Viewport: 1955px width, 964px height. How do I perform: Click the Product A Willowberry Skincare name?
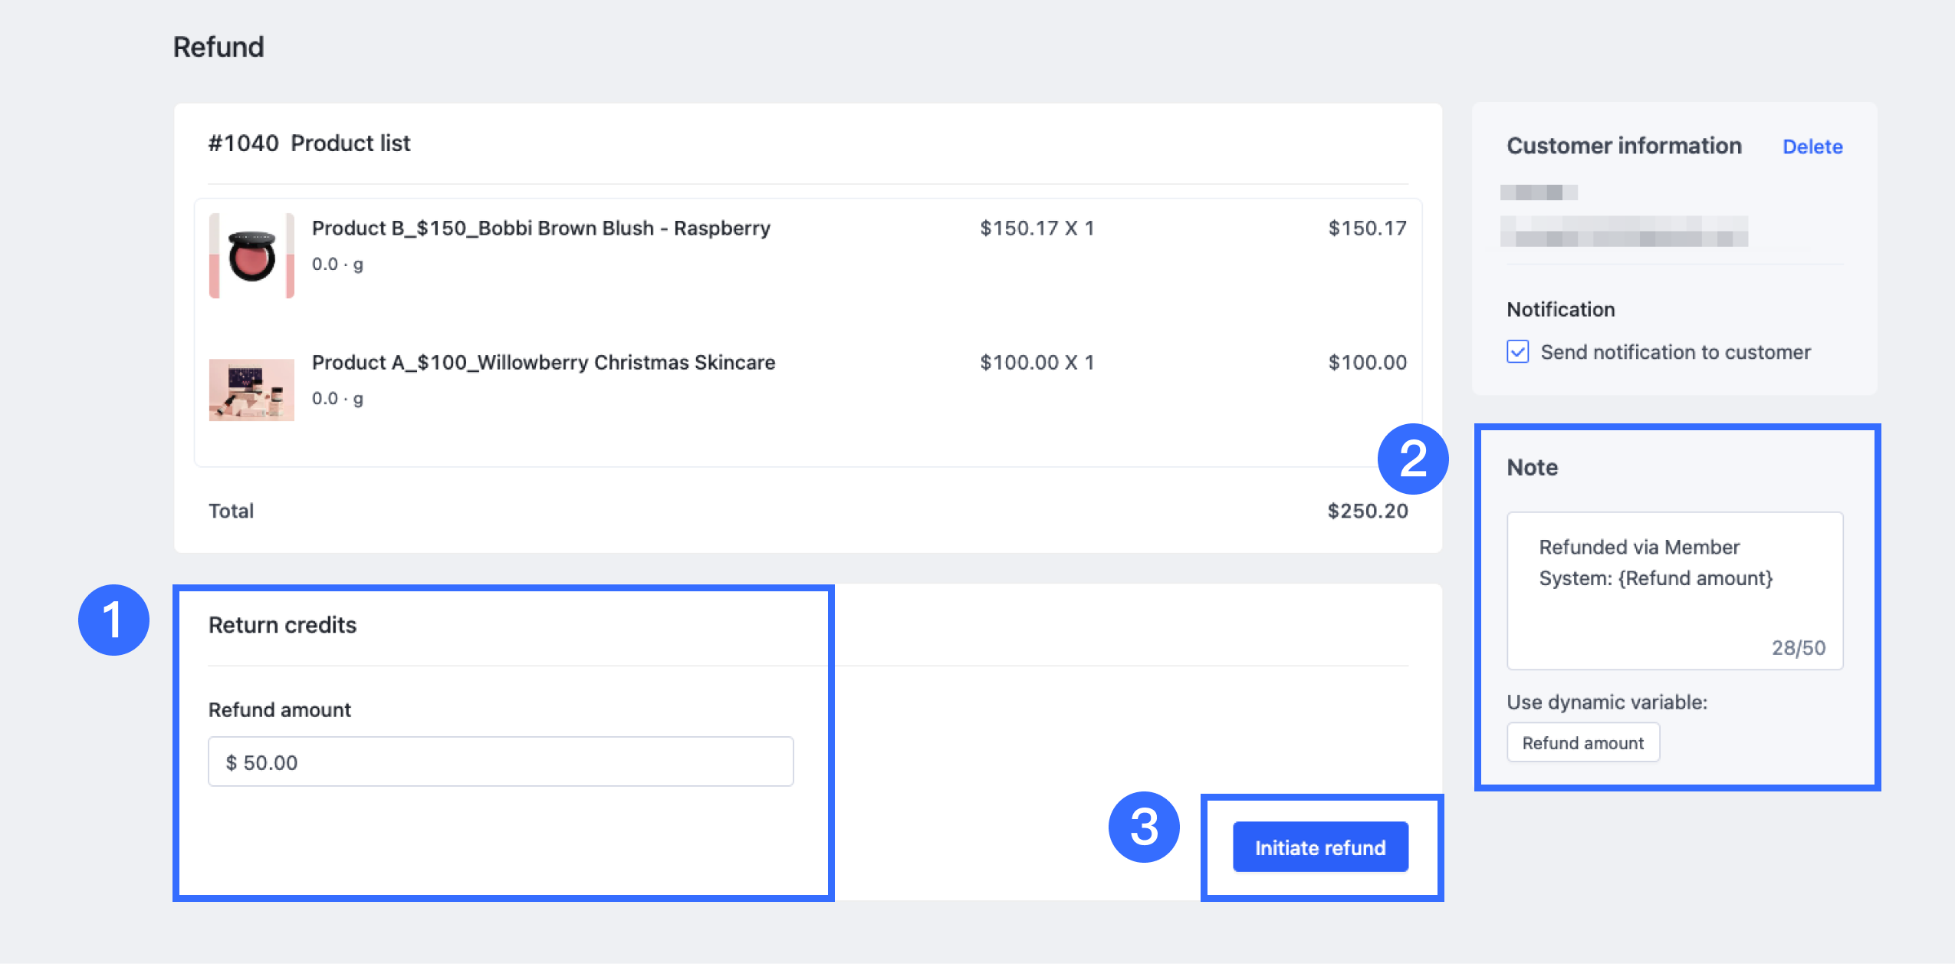coord(543,362)
